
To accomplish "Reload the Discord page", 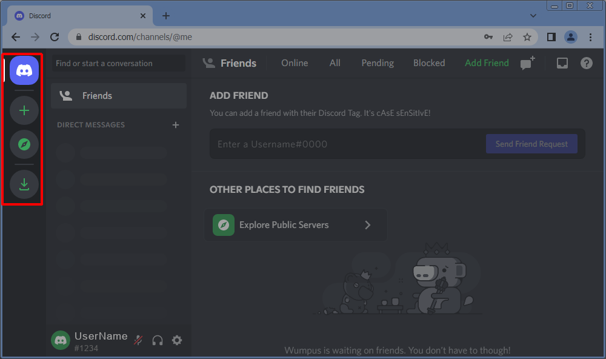I will 55,37.
